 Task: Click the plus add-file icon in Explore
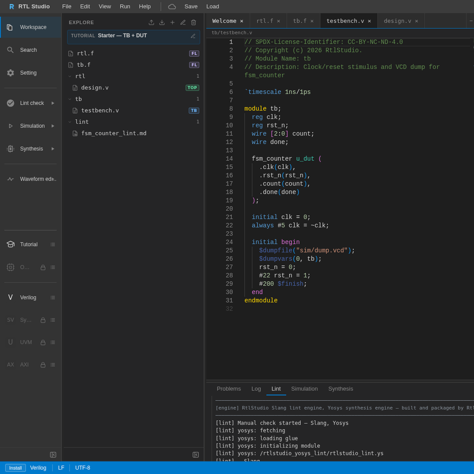click(x=173, y=23)
